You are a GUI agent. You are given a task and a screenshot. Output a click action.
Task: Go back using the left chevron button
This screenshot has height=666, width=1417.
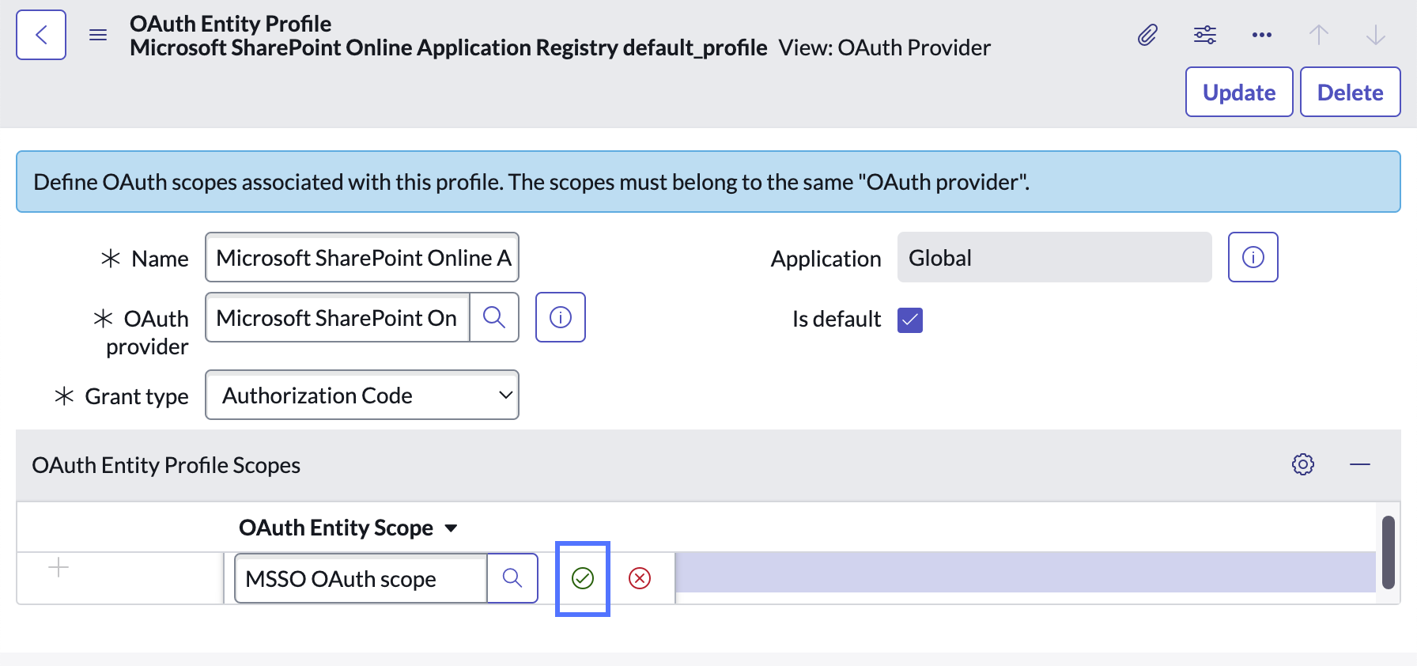tap(41, 35)
